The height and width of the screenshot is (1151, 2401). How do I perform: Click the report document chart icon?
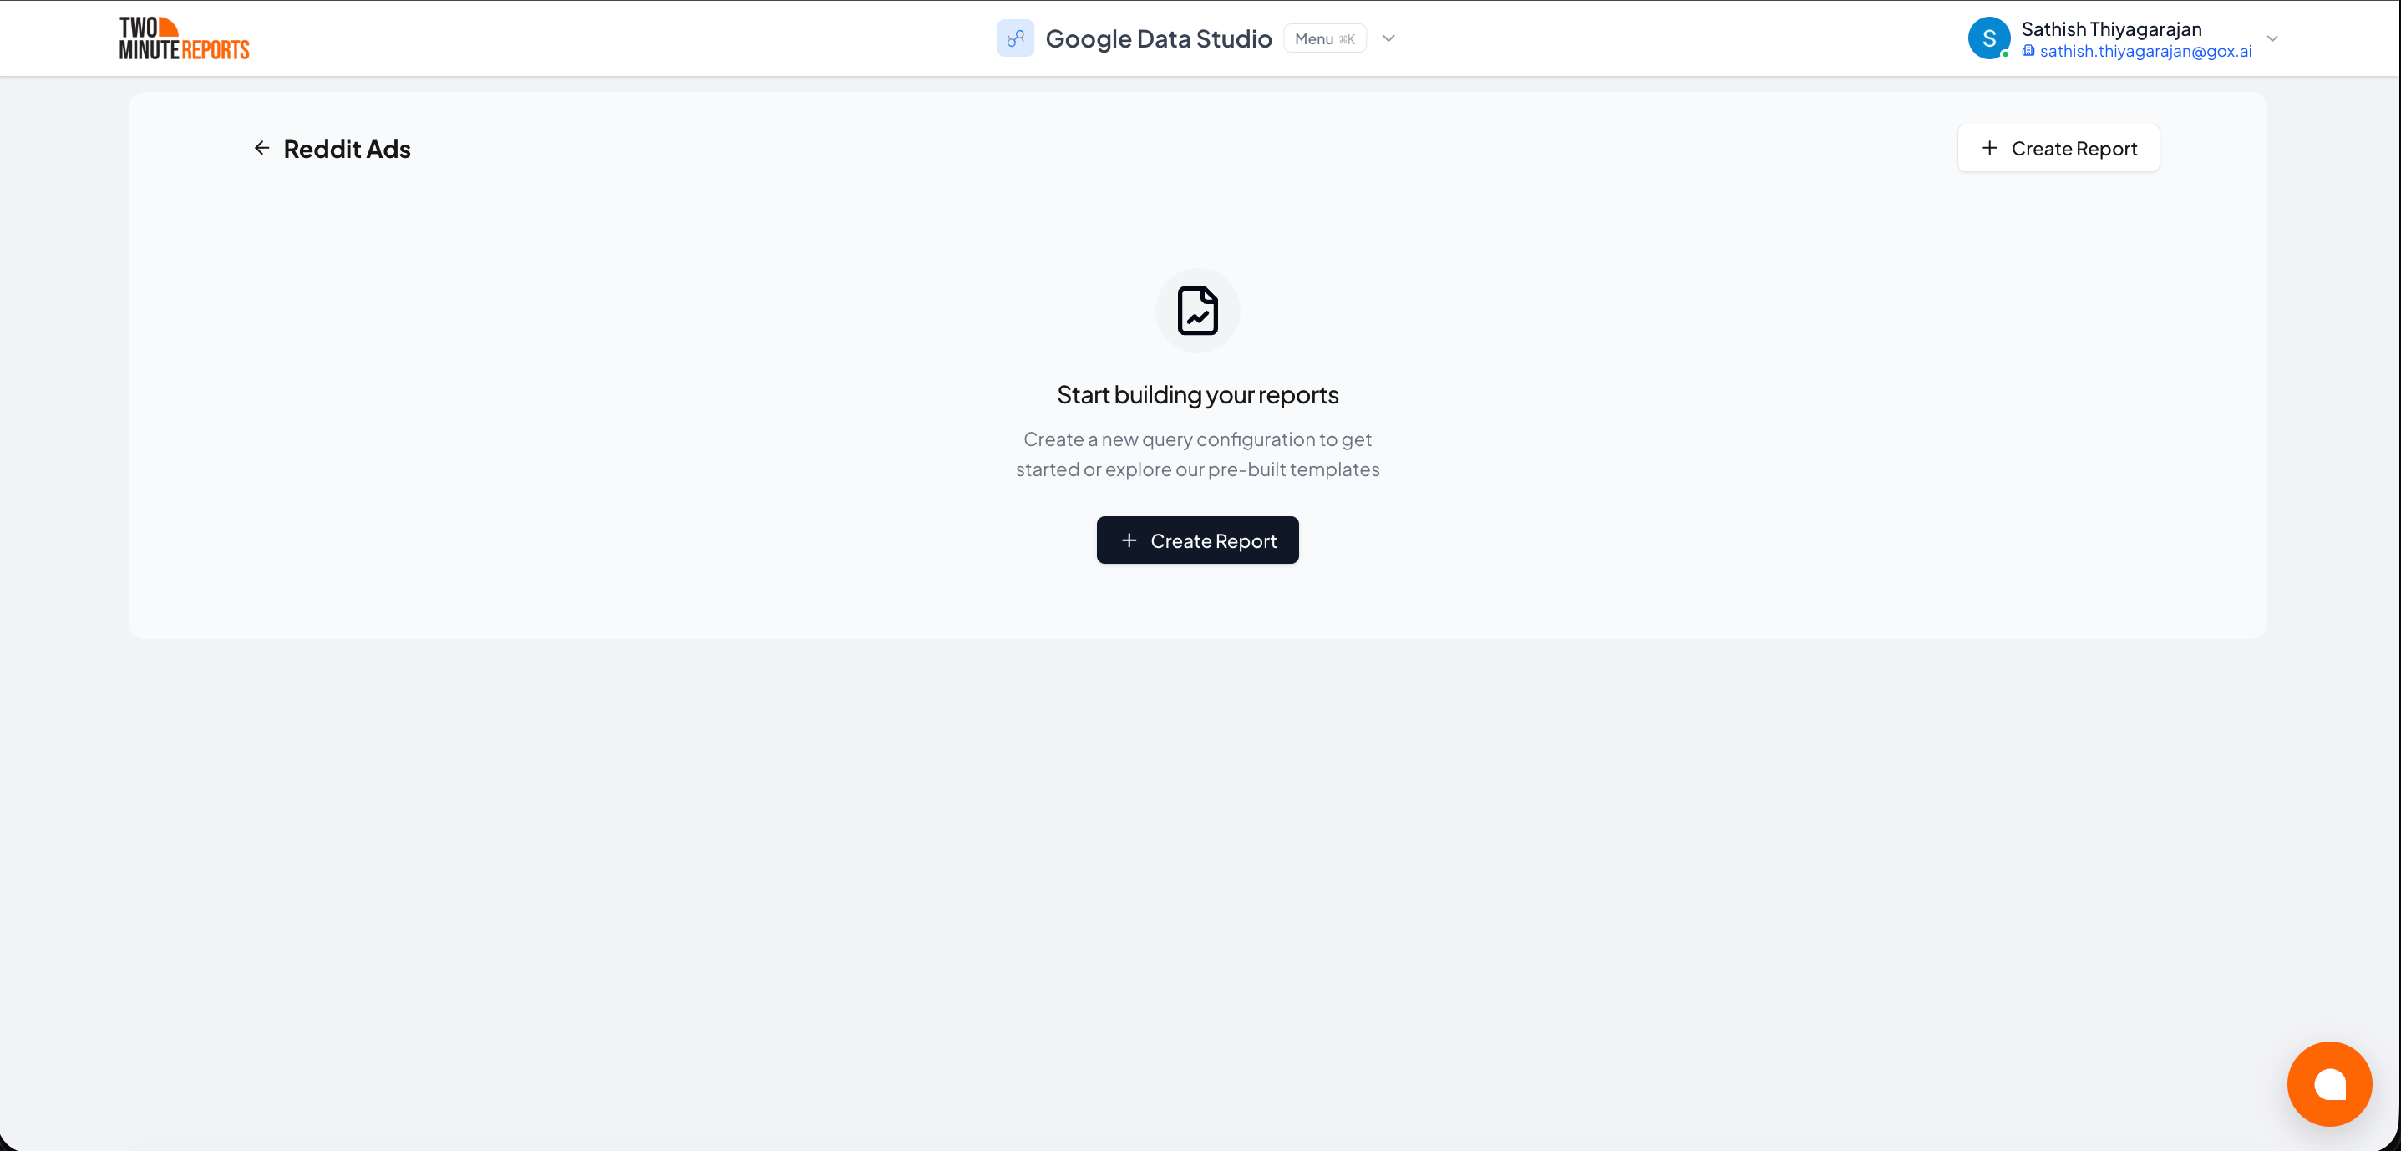(x=1197, y=311)
